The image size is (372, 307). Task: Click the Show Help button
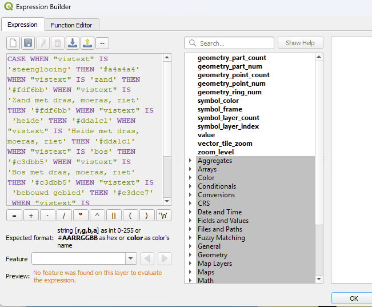click(x=301, y=43)
